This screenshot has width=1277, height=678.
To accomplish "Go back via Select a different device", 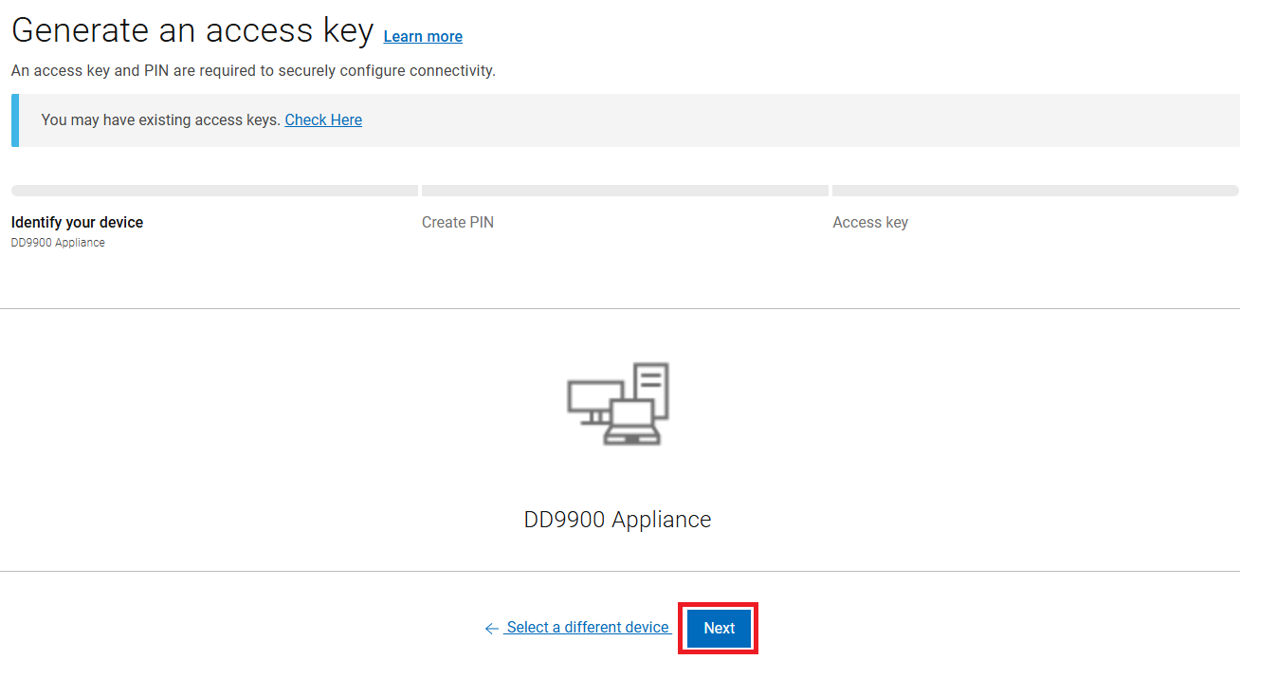I will coord(587,627).
